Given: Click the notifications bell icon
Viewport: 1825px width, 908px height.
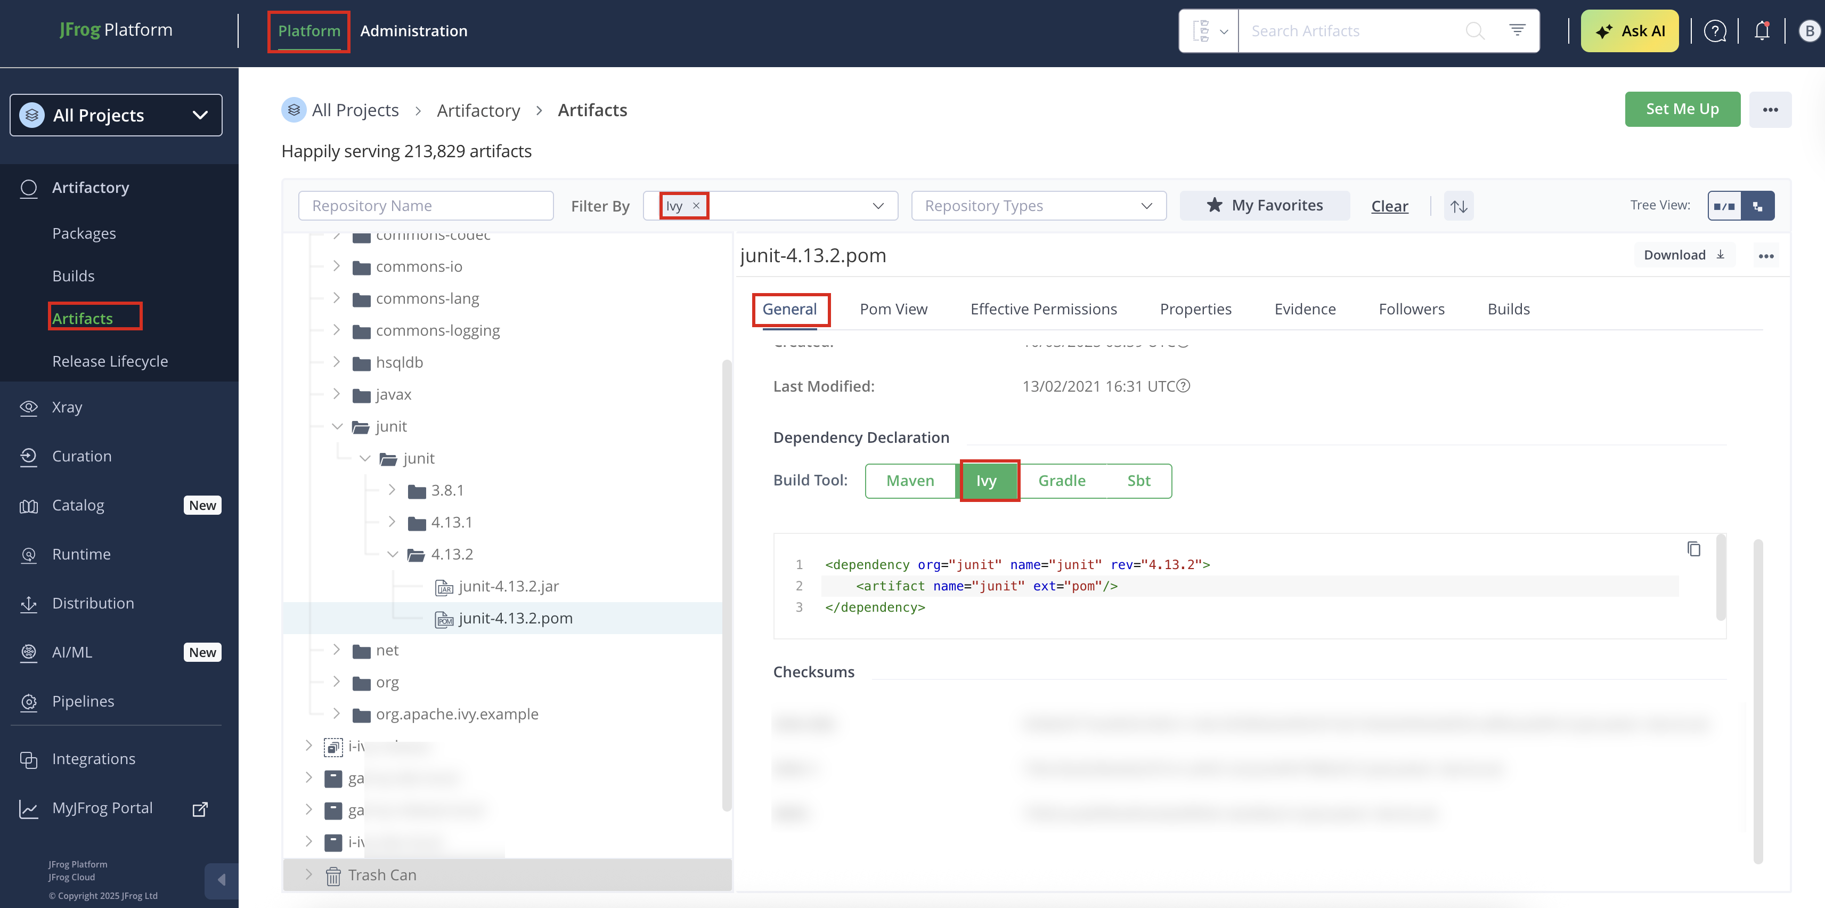Looking at the screenshot, I should point(1761,31).
